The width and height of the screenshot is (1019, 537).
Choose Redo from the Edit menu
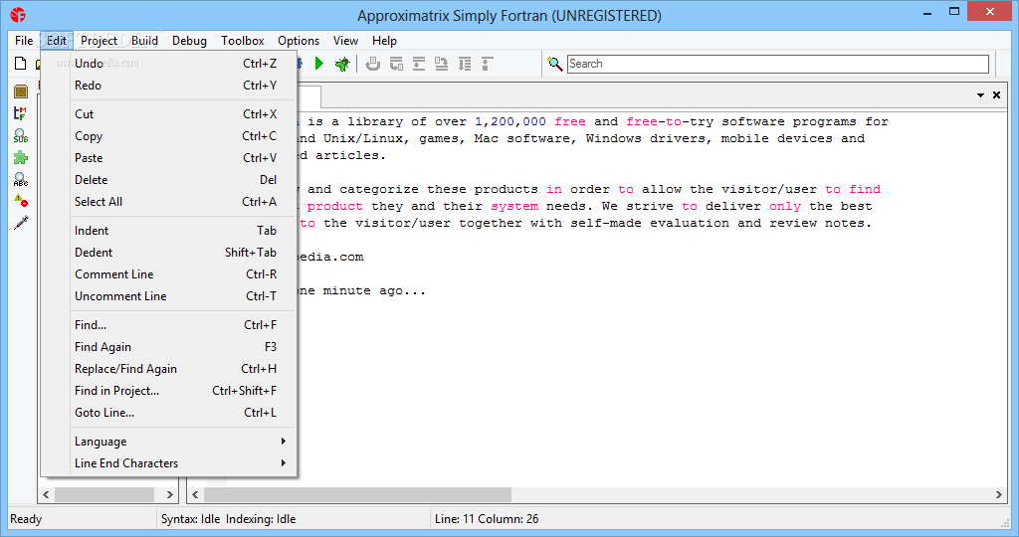[x=181, y=86]
